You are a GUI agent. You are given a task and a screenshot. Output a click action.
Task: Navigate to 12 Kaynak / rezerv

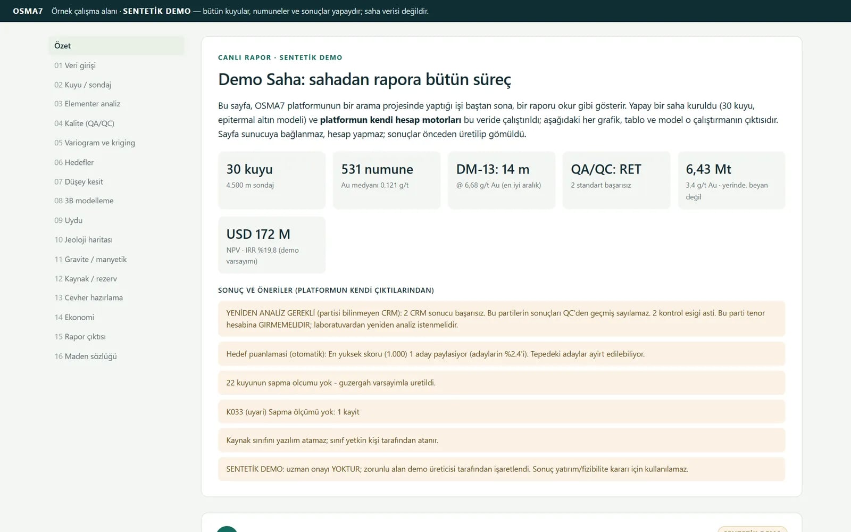[x=86, y=278]
